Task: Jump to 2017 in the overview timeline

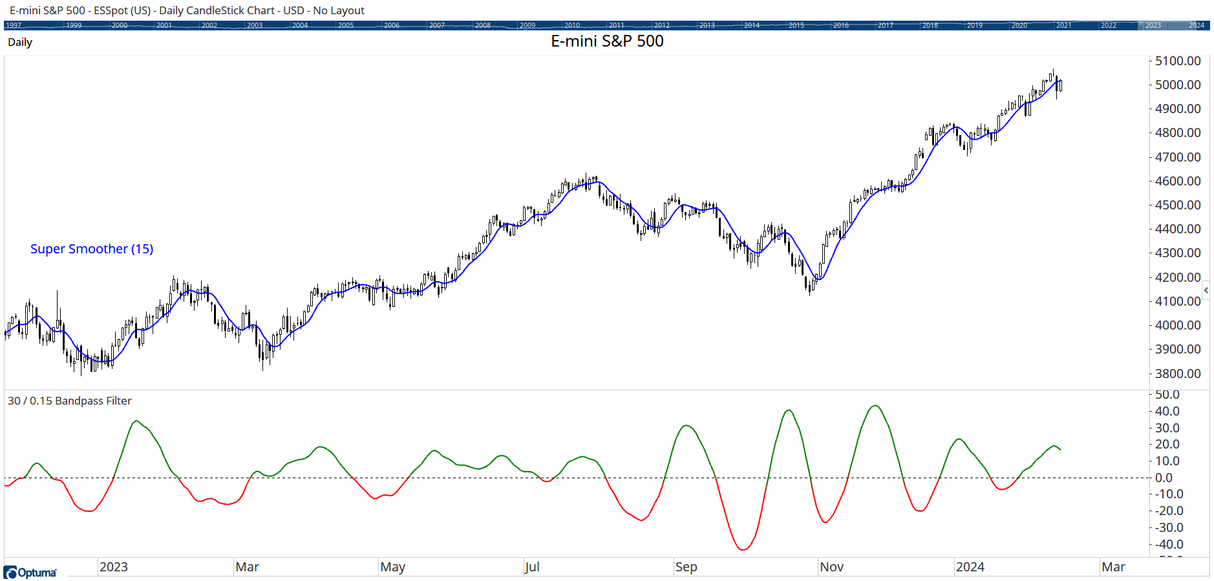Action: point(886,25)
